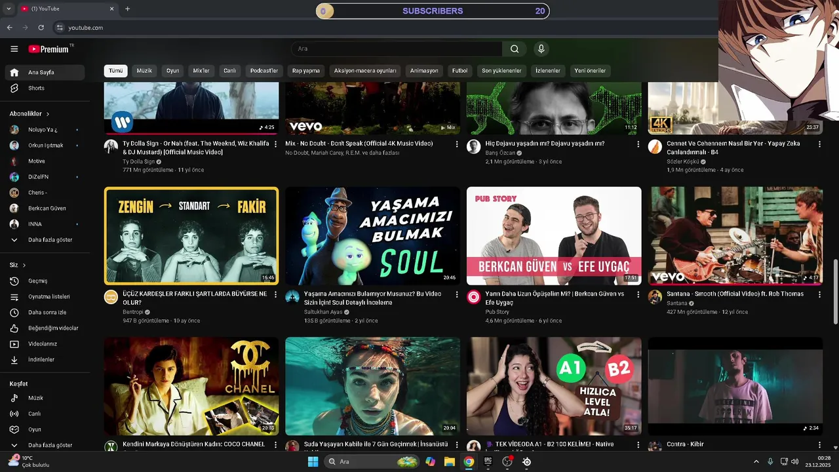Open Epic Games launcher from taskbar

tap(488, 462)
